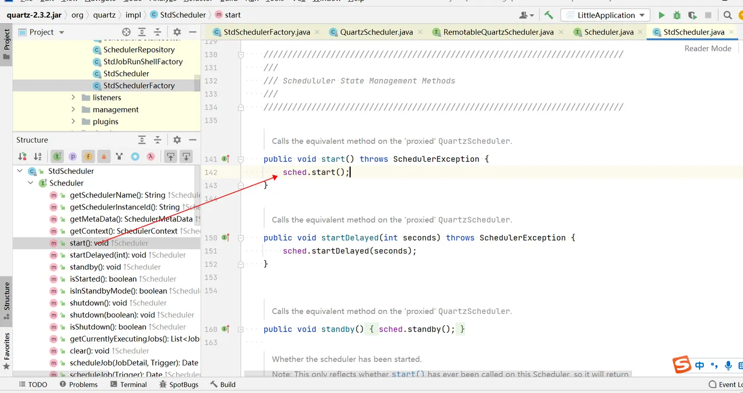Click the impl breadcrumb in the navigation bar
This screenshot has height=393, width=743.
point(133,15)
